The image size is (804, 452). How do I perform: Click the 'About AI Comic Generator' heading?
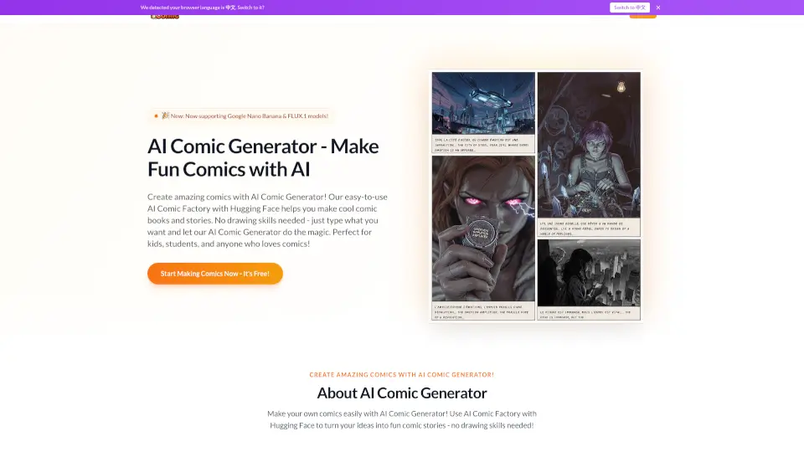tap(402, 393)
